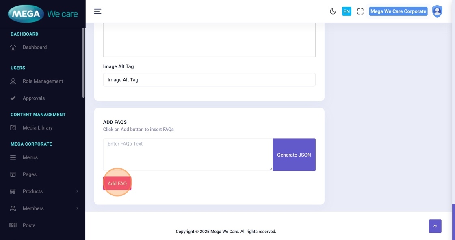Screen dimensions: 455x240
Task: Click the Add FAQ button
Action: (117, 183)
